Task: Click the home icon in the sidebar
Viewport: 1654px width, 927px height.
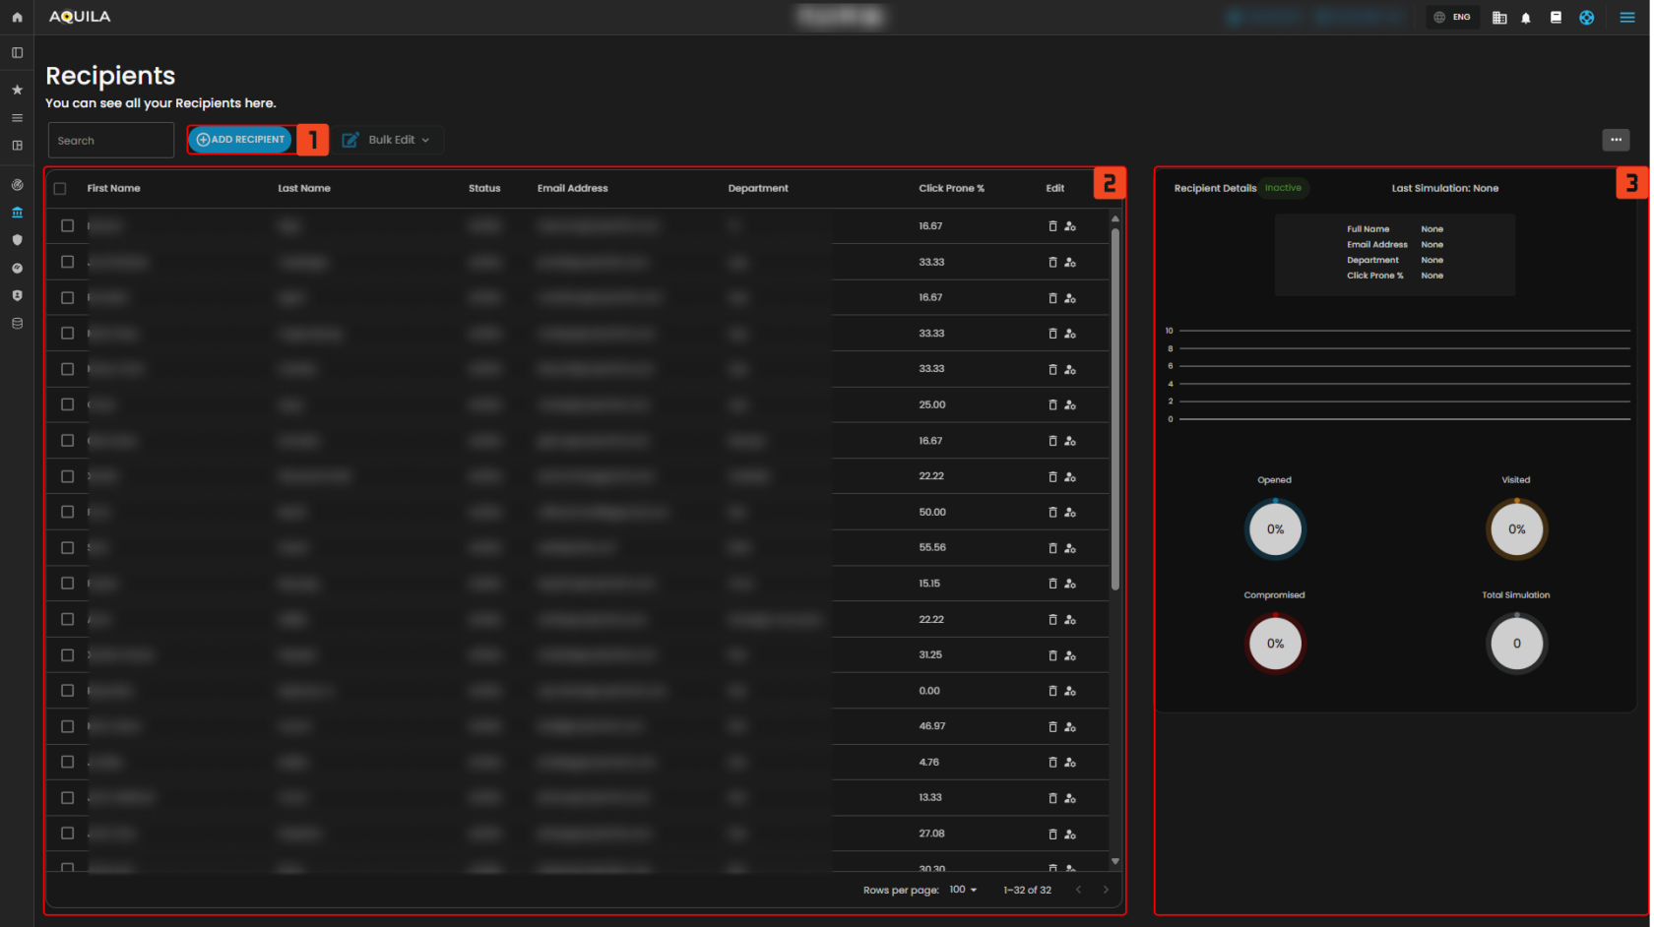Action: click(x=17, y=17)
